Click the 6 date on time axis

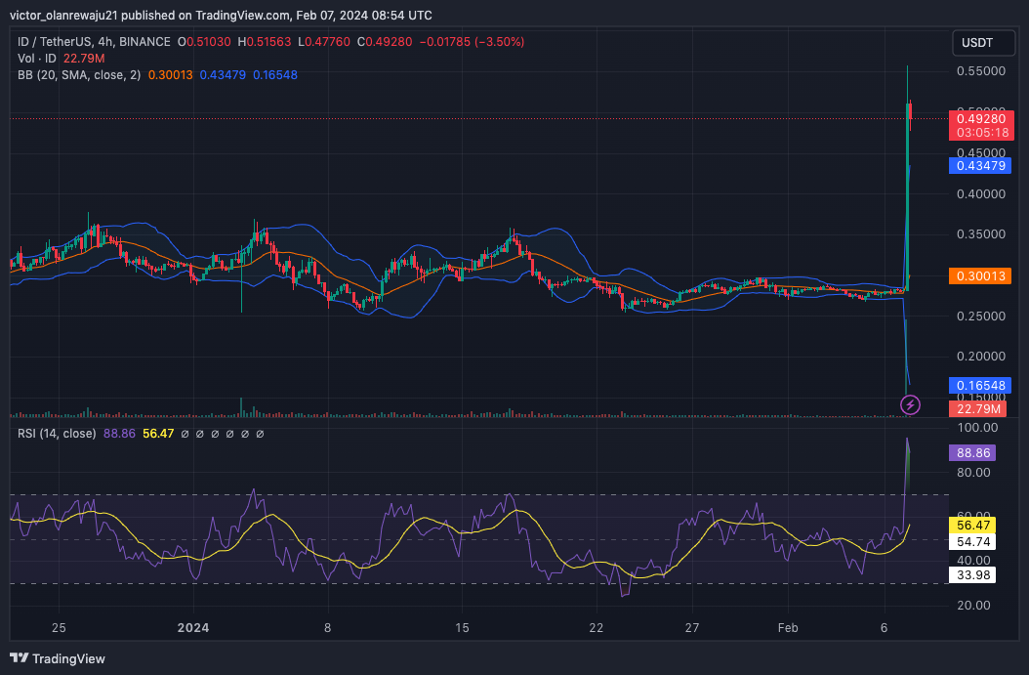pyautogui.click(x=884, y=628)
